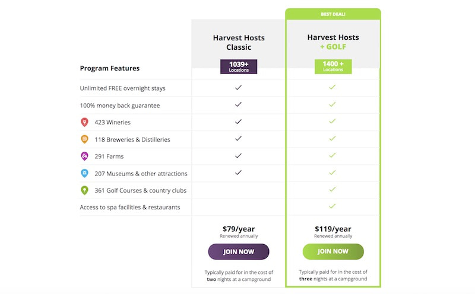Image resolution: width=475 pixels, height=294 pixels.
Task: Click the purple Farms pin icon
Action: [x=84, y=156]
